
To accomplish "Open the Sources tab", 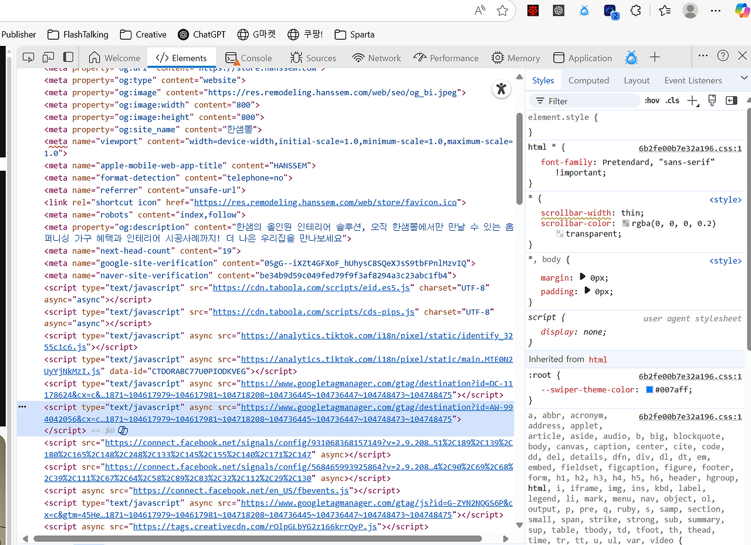I will pos(313,58).
